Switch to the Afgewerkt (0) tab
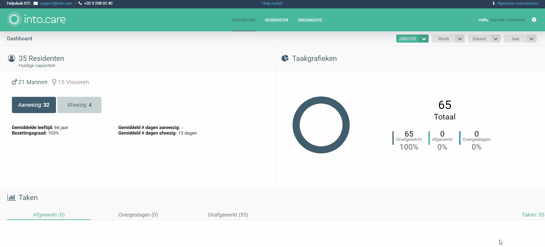 coord(49,215)
